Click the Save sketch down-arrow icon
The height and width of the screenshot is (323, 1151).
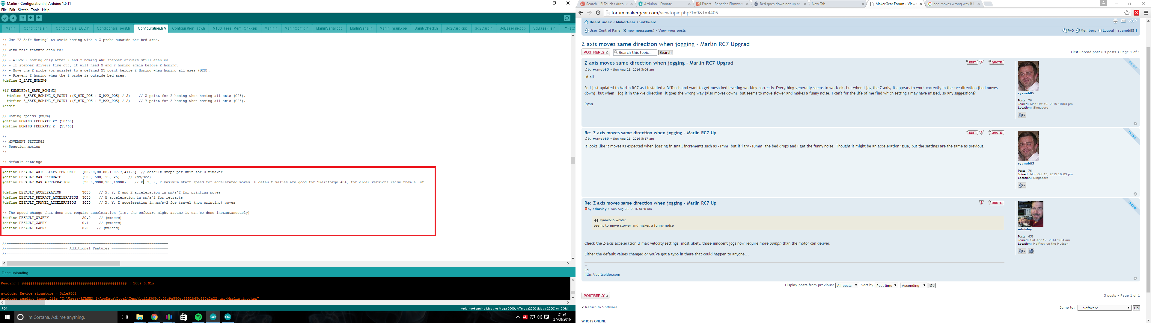(x=39, y=18)
